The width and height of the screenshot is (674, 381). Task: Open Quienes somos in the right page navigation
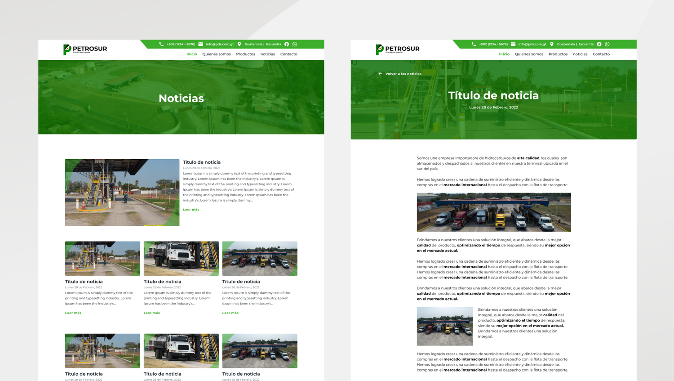(x=529, y=54)
